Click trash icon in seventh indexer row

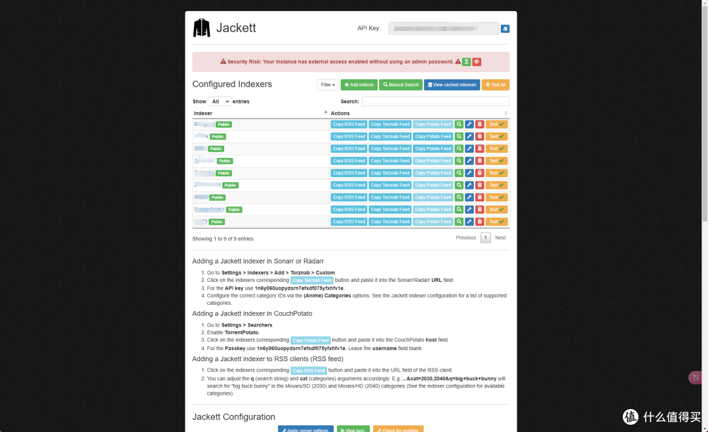479,197
